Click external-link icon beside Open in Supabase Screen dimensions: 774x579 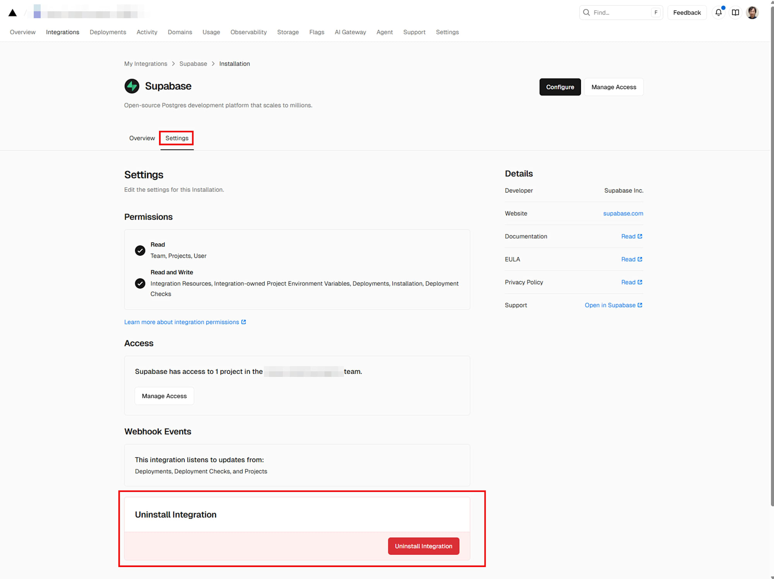640,305
